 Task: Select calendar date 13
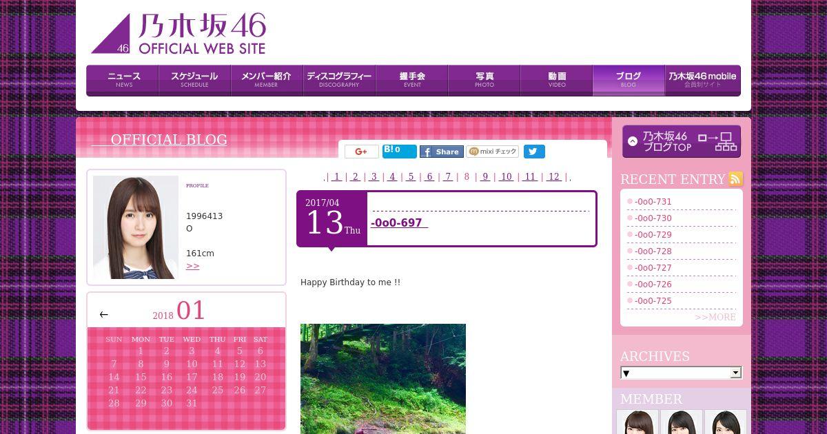[x=260, y=364]
